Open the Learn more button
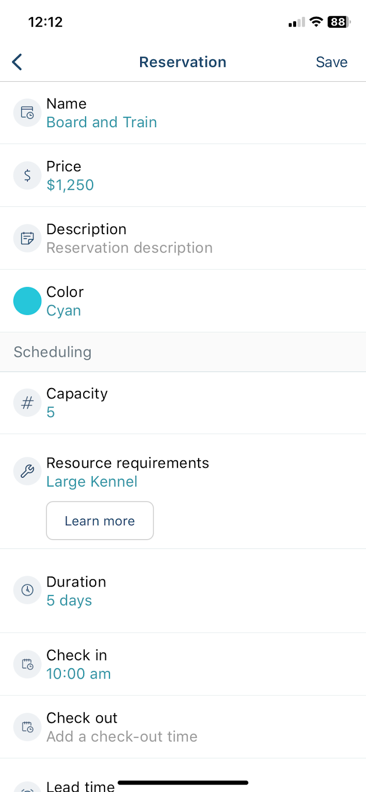This screenshot has height=792, width=366. click(x=100, y=521)
